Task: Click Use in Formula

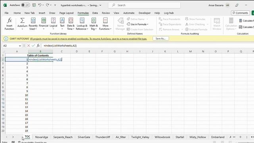Action: [x=138, y=24]
